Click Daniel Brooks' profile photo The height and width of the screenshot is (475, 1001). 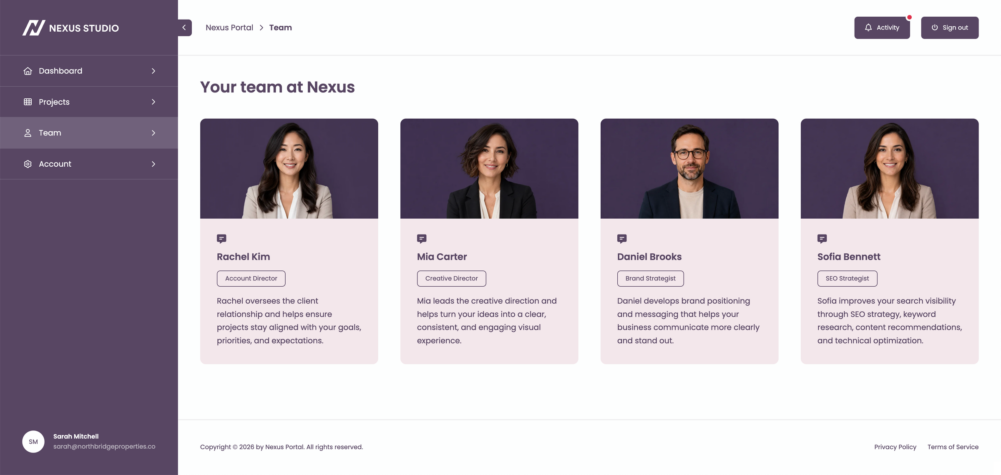[x=689, y=169]
